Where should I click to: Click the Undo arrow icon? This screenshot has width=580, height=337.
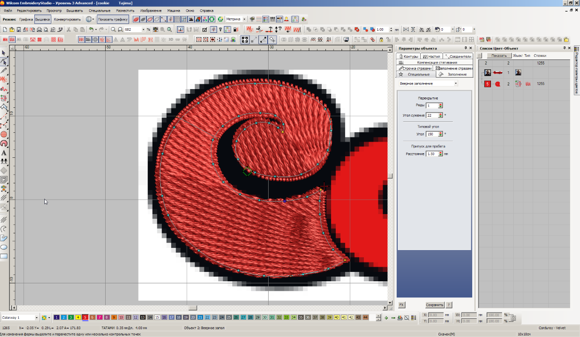[x=91, y=30]
